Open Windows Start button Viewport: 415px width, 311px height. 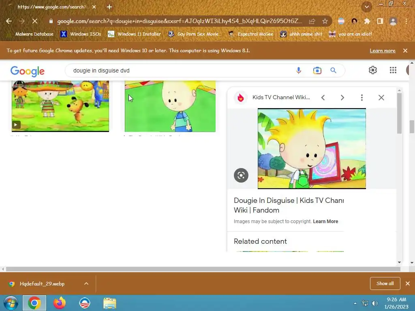[11, 303]
